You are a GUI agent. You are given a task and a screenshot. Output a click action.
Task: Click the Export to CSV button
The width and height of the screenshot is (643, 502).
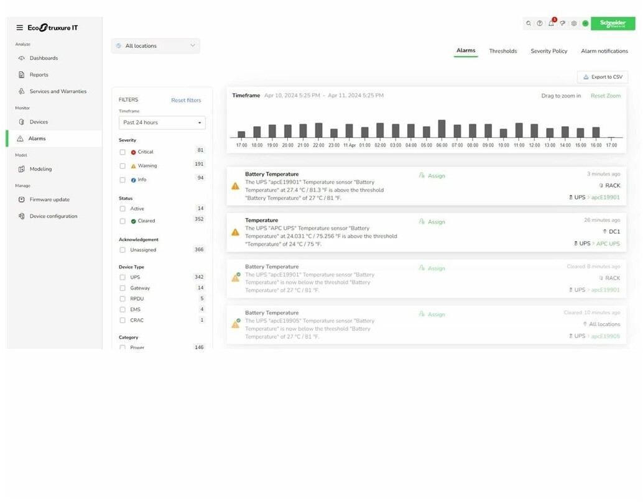(602, 77)
